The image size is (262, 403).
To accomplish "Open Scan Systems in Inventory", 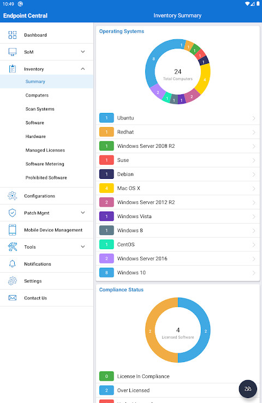I will point(46,109).
